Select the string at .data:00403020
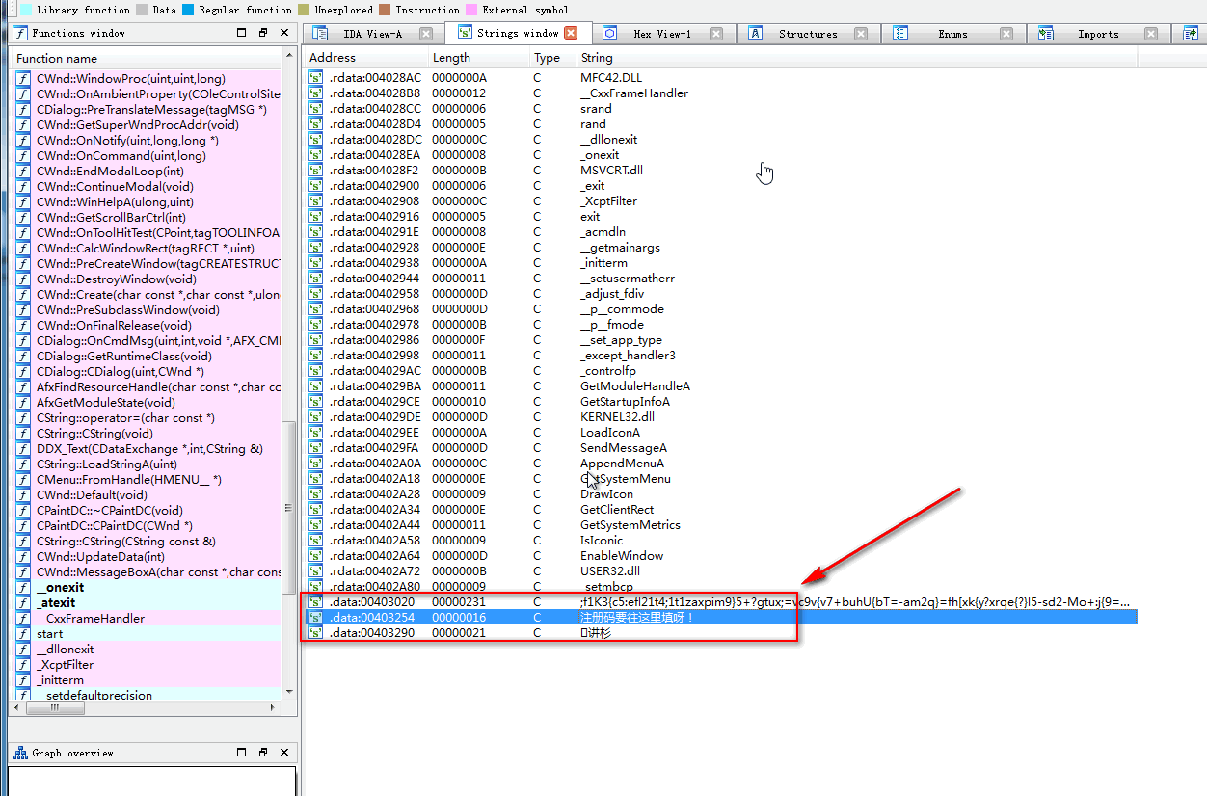 click(x=720, y=602)
